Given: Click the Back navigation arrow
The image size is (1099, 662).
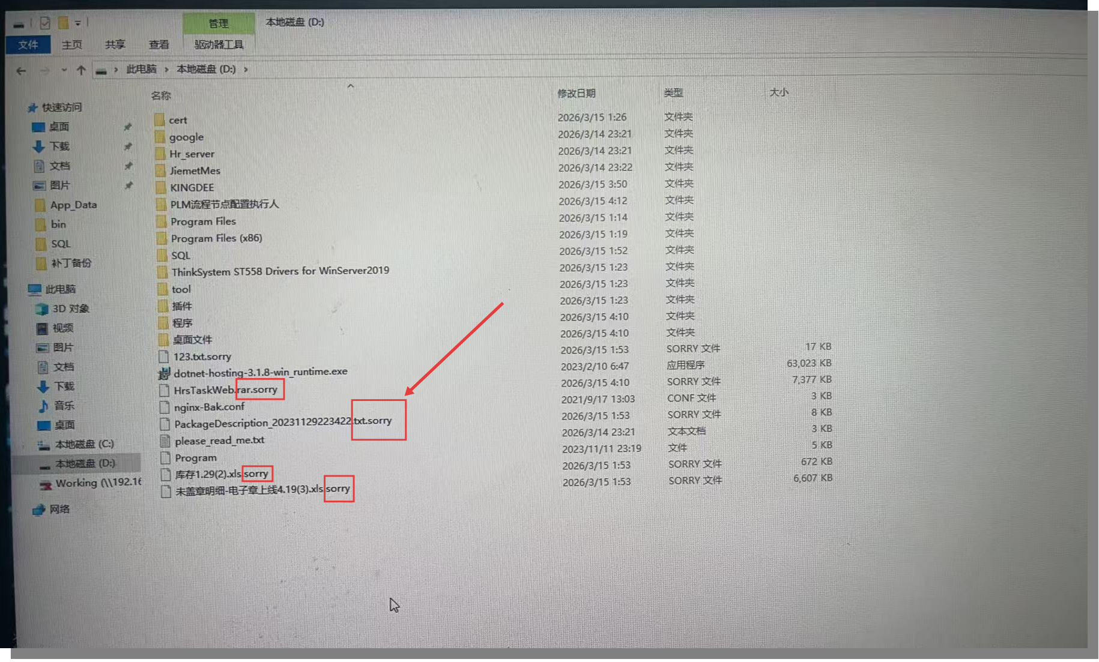Looking at the screenshot, I should point(22,71).
